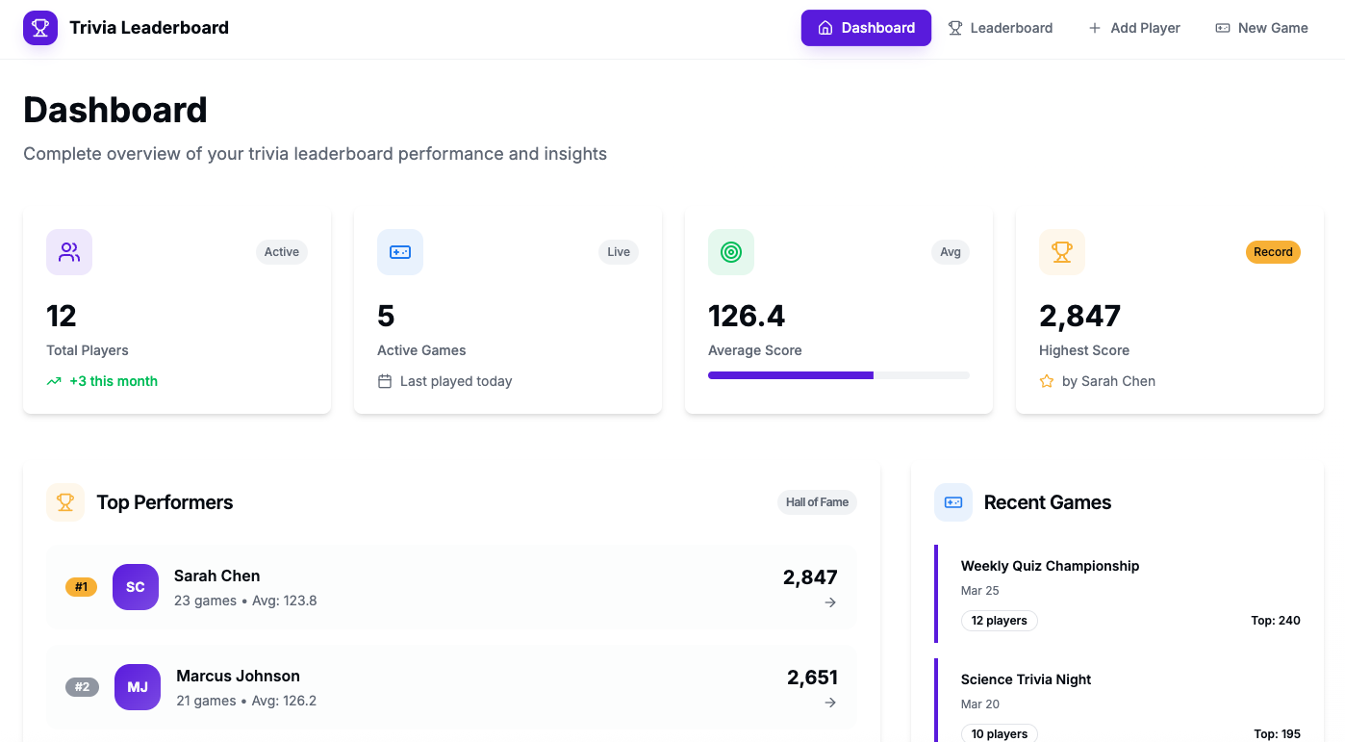Click the orange Record badge

(1273, 252)
